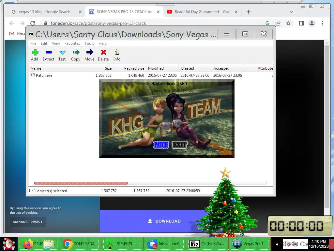This screenshot has width=334, height=251.
Task: Click the MANAGE PRIVACY button
Action: (28, 222)
